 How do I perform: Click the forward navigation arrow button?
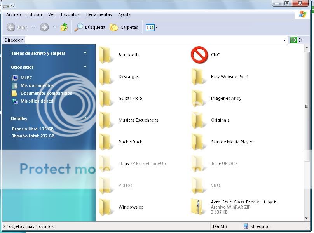[44, 28]
